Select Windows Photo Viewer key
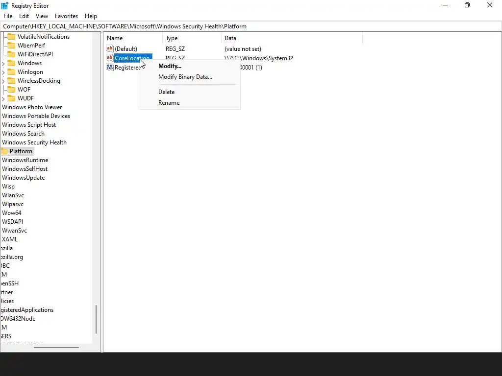The width and height of the screenshot is (502, 376). tap(32, 107)
